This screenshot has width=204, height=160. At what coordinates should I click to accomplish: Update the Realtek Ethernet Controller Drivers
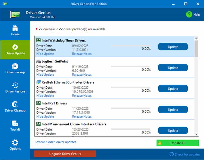(173, 89)
